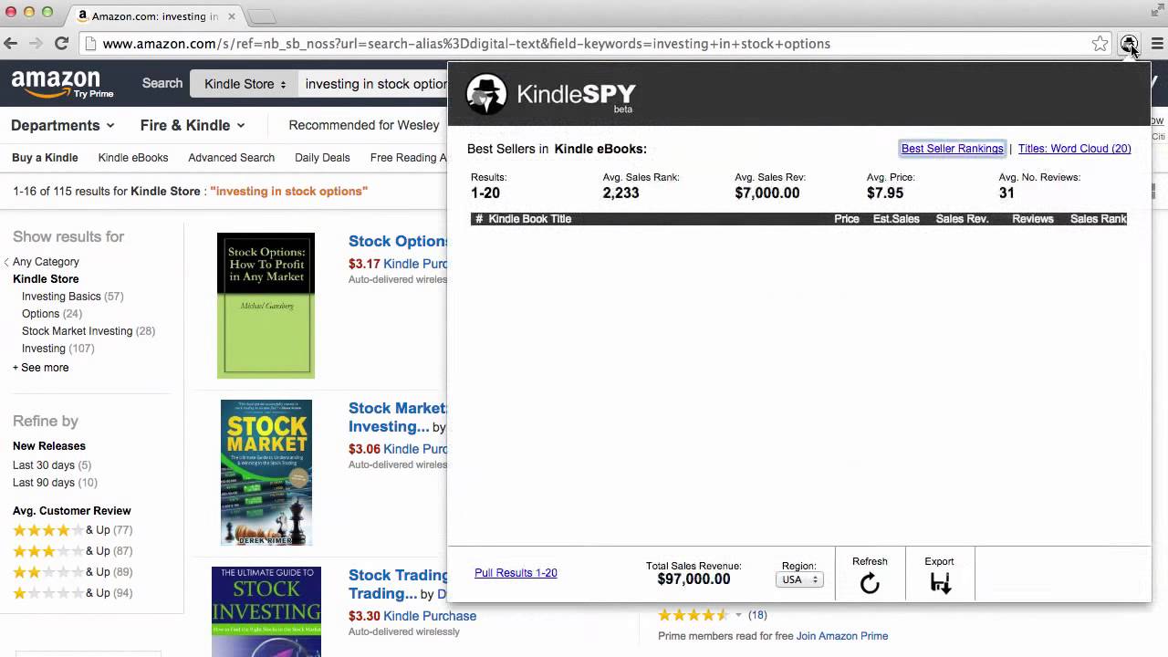Sort by Sales Rank column header

tap(1099, 219)
